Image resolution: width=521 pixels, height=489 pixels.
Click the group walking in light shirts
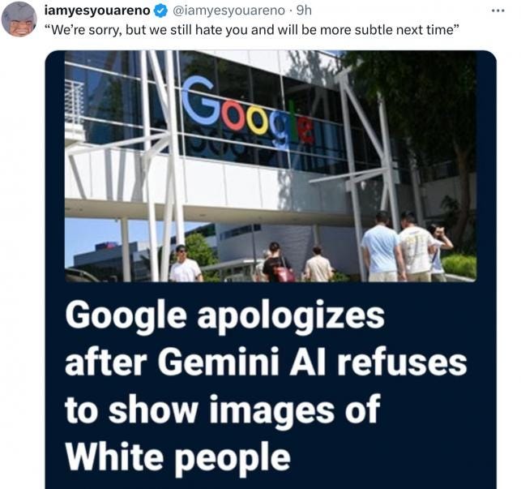405,247
